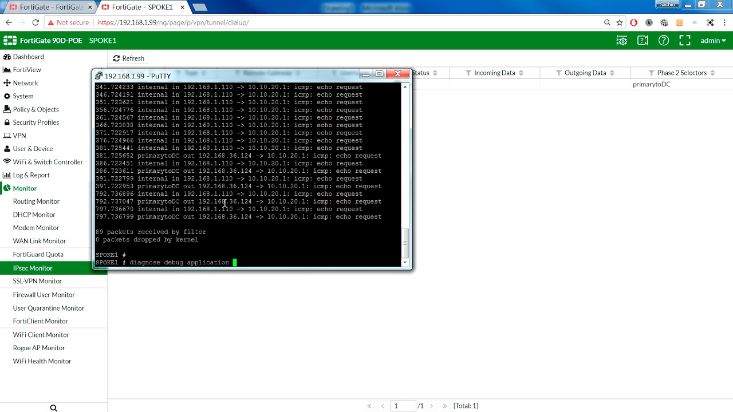Go to first page pagination icon
This screenshot has height=412, width=733.
pos(369,406)
